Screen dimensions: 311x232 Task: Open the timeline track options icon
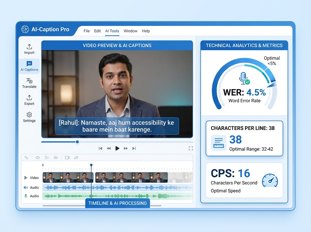[x=26, y=157]
